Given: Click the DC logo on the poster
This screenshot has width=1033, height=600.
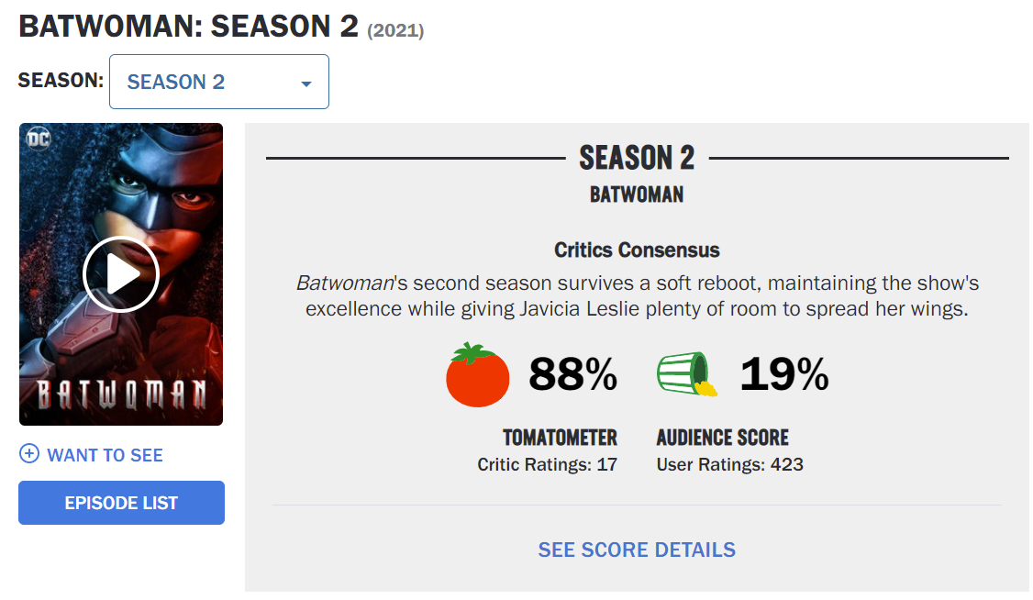Looking at the screenshot, I should (x=38, y=140).
